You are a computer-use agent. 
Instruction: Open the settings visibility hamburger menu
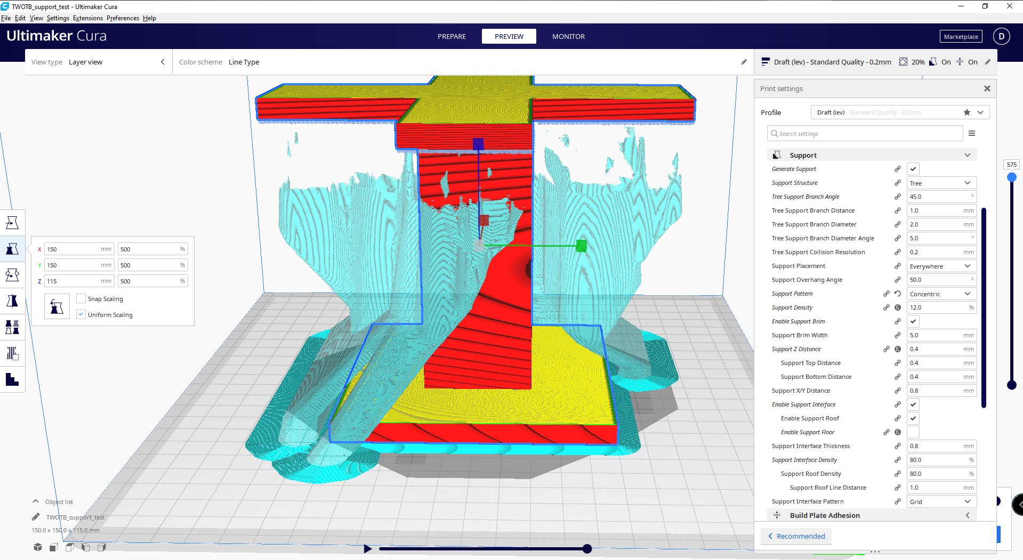pyautogui.click(x=972, y=133)
